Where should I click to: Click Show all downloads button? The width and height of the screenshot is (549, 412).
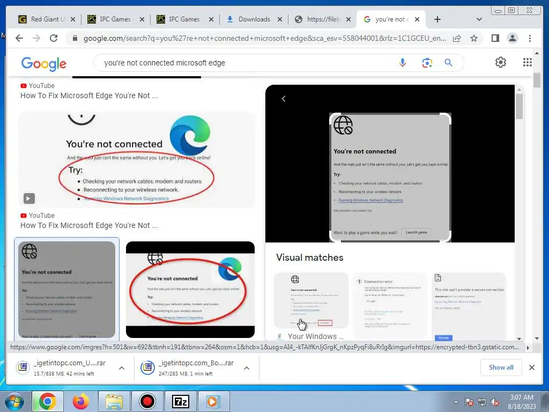501,367
